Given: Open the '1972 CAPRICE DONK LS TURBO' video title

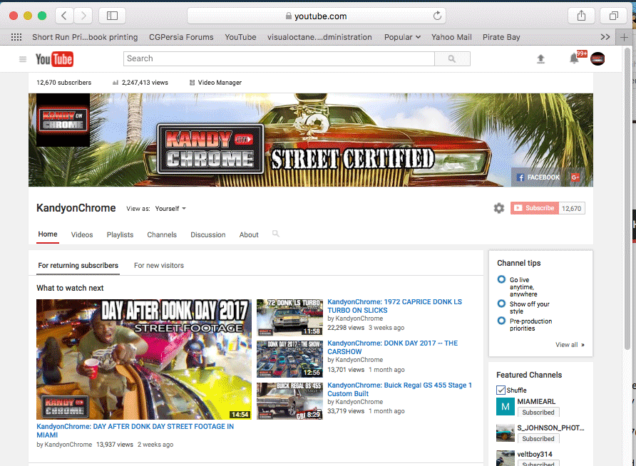Looking at the screenshot, I should point(395,306).
